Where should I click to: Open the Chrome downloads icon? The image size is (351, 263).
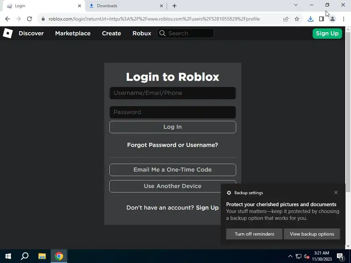point(311,19)
